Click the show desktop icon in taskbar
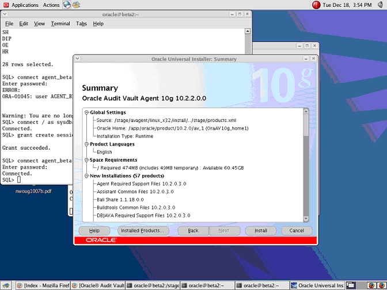The image size is (387, 290). click(x=6, y=285)
